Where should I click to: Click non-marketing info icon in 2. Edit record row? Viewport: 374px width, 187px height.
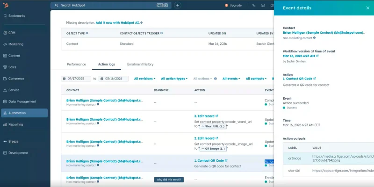tap(98, 145)
